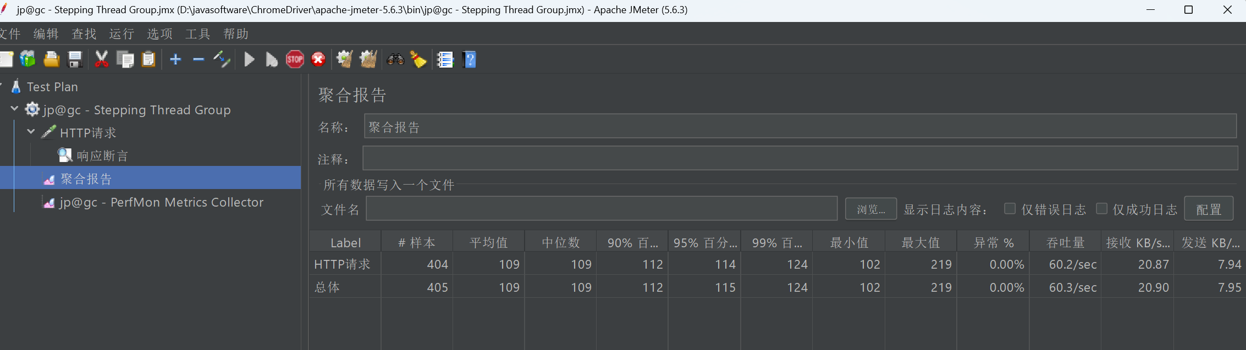Screen dimensions: 1246x350
Task: Sort by the # 样本 column header
Action: (x=417, y=243)
